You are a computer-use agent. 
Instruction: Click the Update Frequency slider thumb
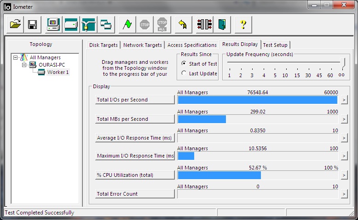coord(342,63)
